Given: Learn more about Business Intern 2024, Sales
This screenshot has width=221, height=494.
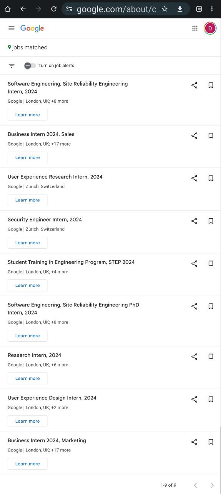Looking at the screenshot, I should [x=28, y=157].
